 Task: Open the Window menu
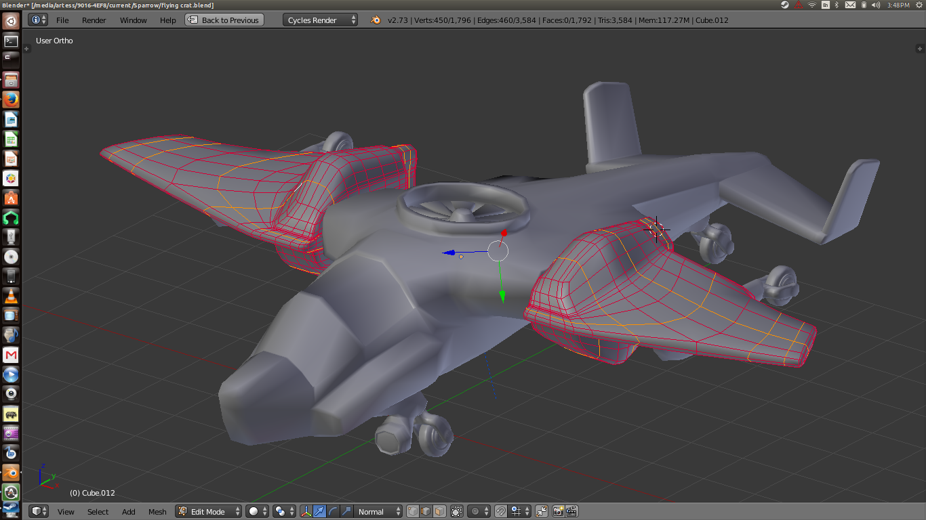[133, 20]
